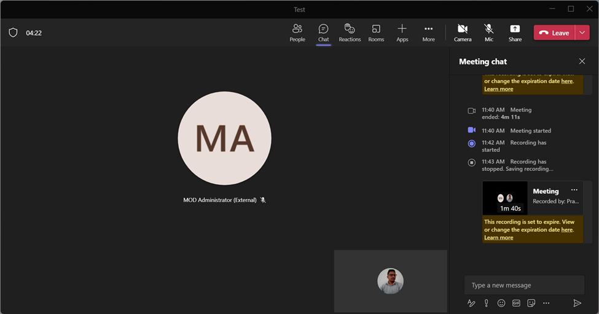Click the 'here' link in lower recording notice
599x314 pixels.
567,230
